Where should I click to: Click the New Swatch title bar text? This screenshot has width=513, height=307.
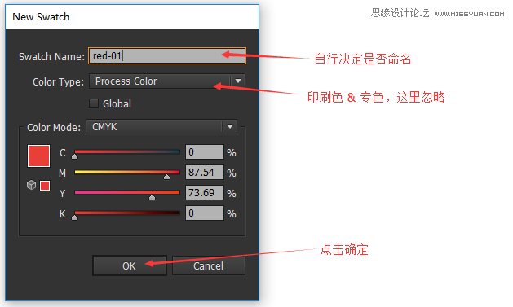[41, 16]
